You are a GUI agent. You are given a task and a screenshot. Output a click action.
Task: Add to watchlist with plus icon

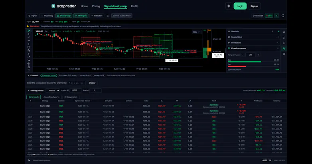coord(278,32)
